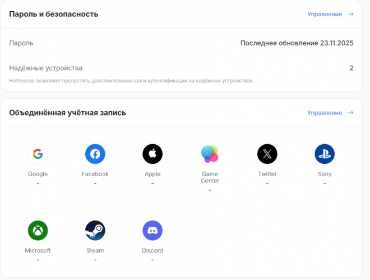The image size is (370, 280).
Task: Click the Пароль и безопасность heading
Action: point(54,14)
